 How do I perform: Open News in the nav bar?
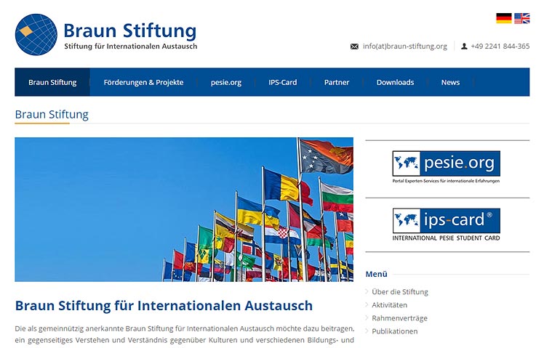450,82
